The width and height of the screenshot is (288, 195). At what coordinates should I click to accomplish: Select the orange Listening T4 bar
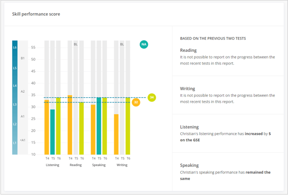pos(47,127)
